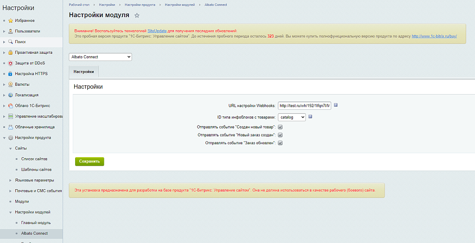Uncheck the "Заказ обновлен" event checkbox
Viewport: 475px width, 243px height.
pos(280,143)
